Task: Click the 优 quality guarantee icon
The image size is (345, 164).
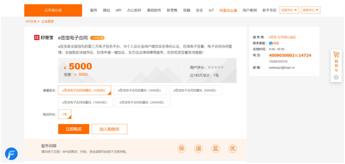Action: 233,149
